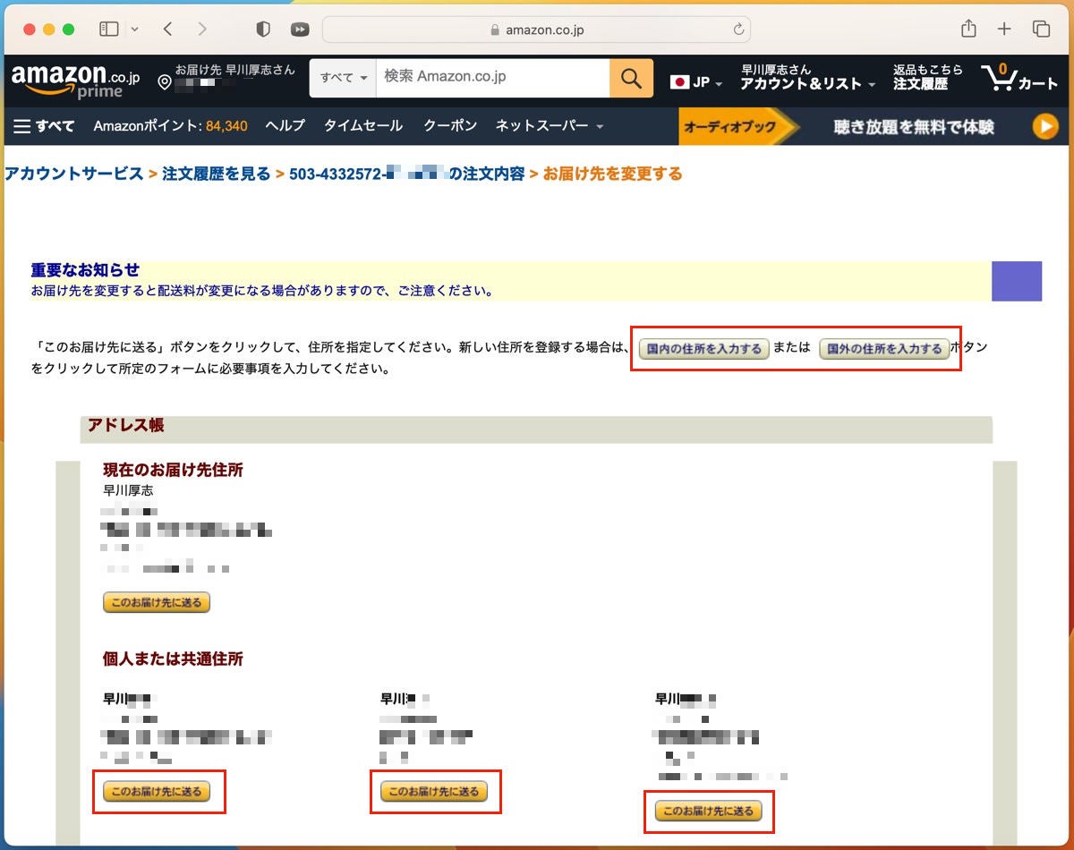Show the tab overview icon
Screen dimensions: 1074x850
[1041, 30]
